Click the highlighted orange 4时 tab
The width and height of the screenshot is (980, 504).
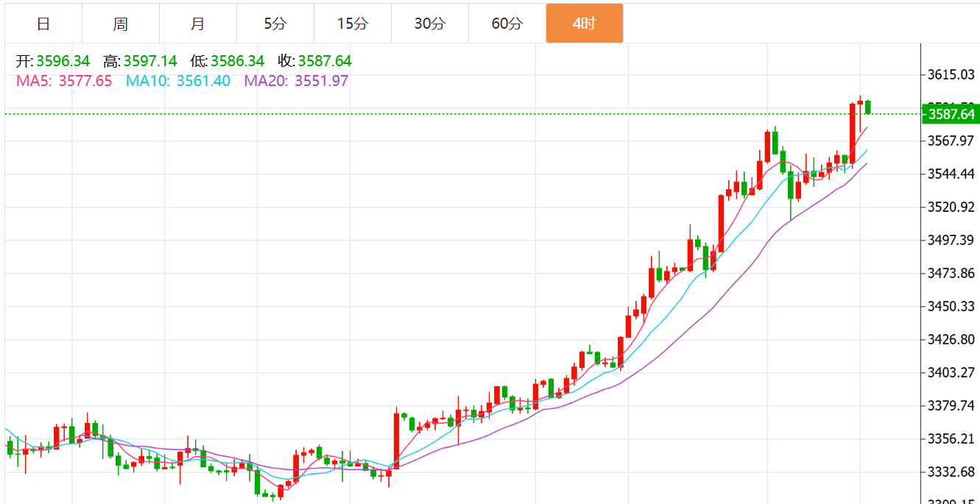(585, 24)
